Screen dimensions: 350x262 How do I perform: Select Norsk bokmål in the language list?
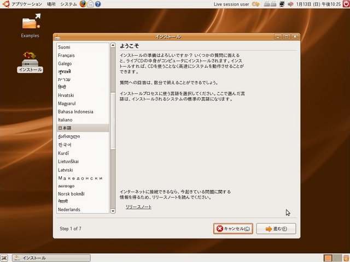83,194
